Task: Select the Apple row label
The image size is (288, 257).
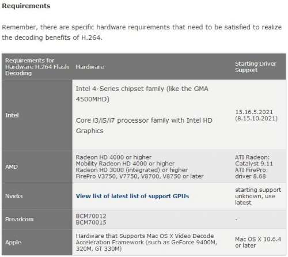Action: pos(13,243)
